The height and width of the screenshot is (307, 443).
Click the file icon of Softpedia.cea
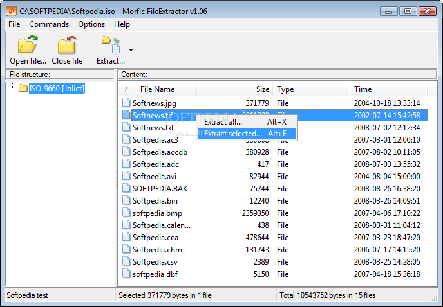click(126, 237)
